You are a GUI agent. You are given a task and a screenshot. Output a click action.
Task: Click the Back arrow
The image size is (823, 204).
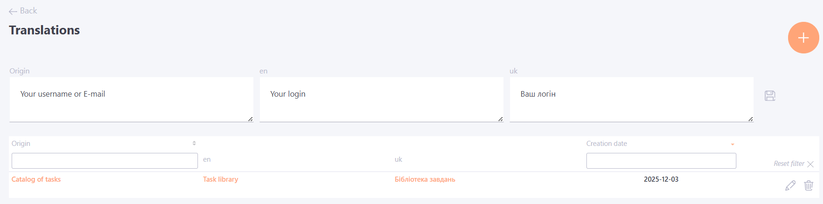tap(13, 11)
